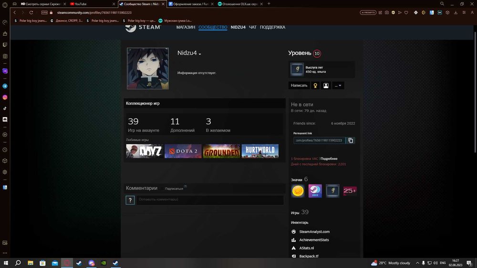The image size is (477, 268).
Task: Open the 'Джинси, CROPP' bookmark
Action: (x=67, y=20)
